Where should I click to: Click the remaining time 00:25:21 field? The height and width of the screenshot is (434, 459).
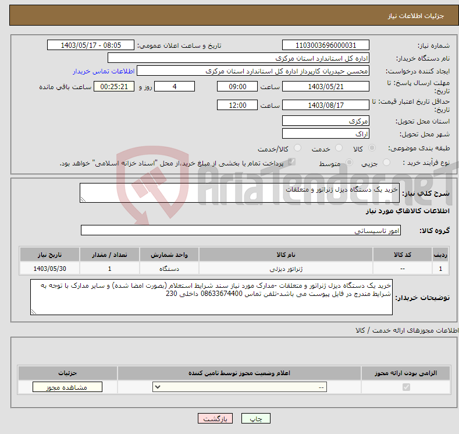point(114,86)
